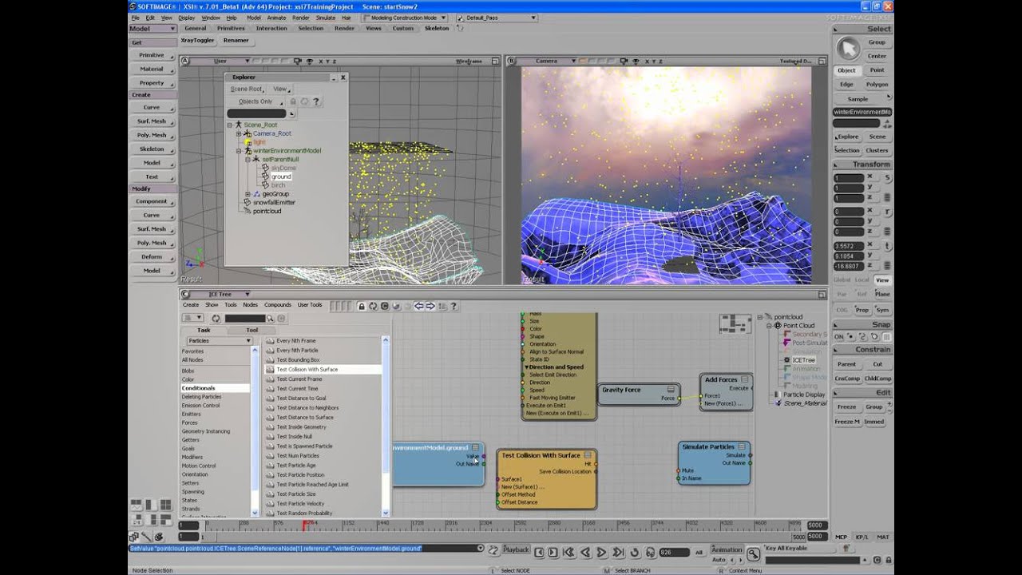Click the XrayToggler button

click(x=197, y=40)
